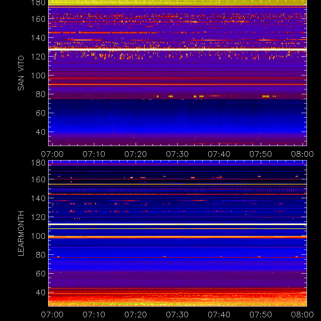Select the 40 frequency label on San Vito plot
This screenshot has height=321, width=321.
pyautogui.click(x=41, y=132)
